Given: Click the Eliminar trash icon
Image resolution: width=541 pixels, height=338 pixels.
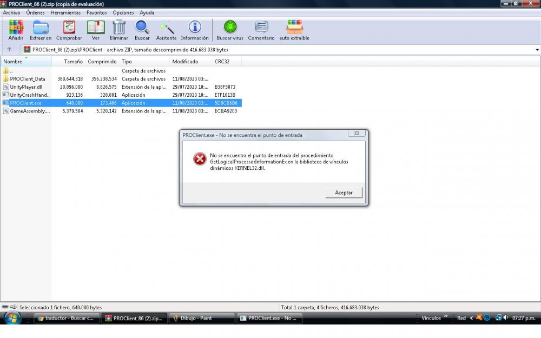Looking at the screenshot, I should 119,27.
